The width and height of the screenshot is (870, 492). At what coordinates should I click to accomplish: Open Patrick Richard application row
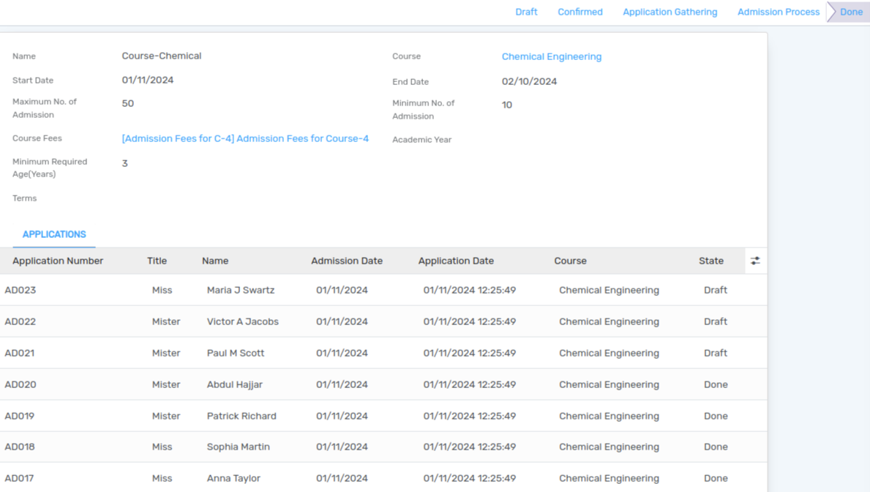[383, 416]
